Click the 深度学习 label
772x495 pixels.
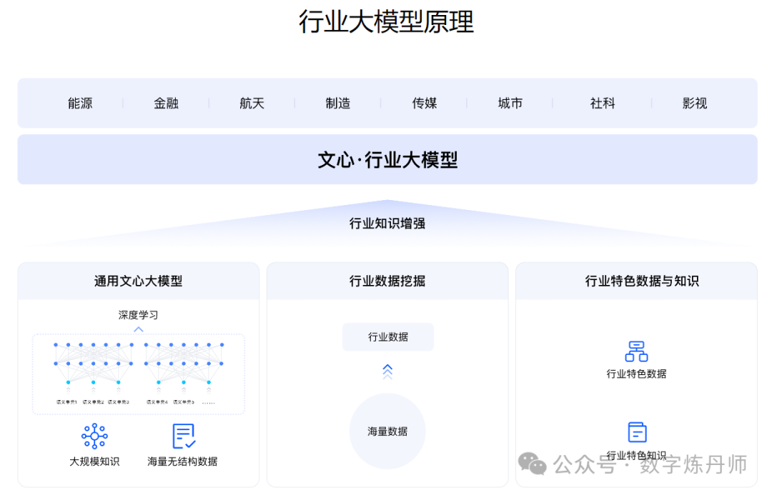coord(139,315)
